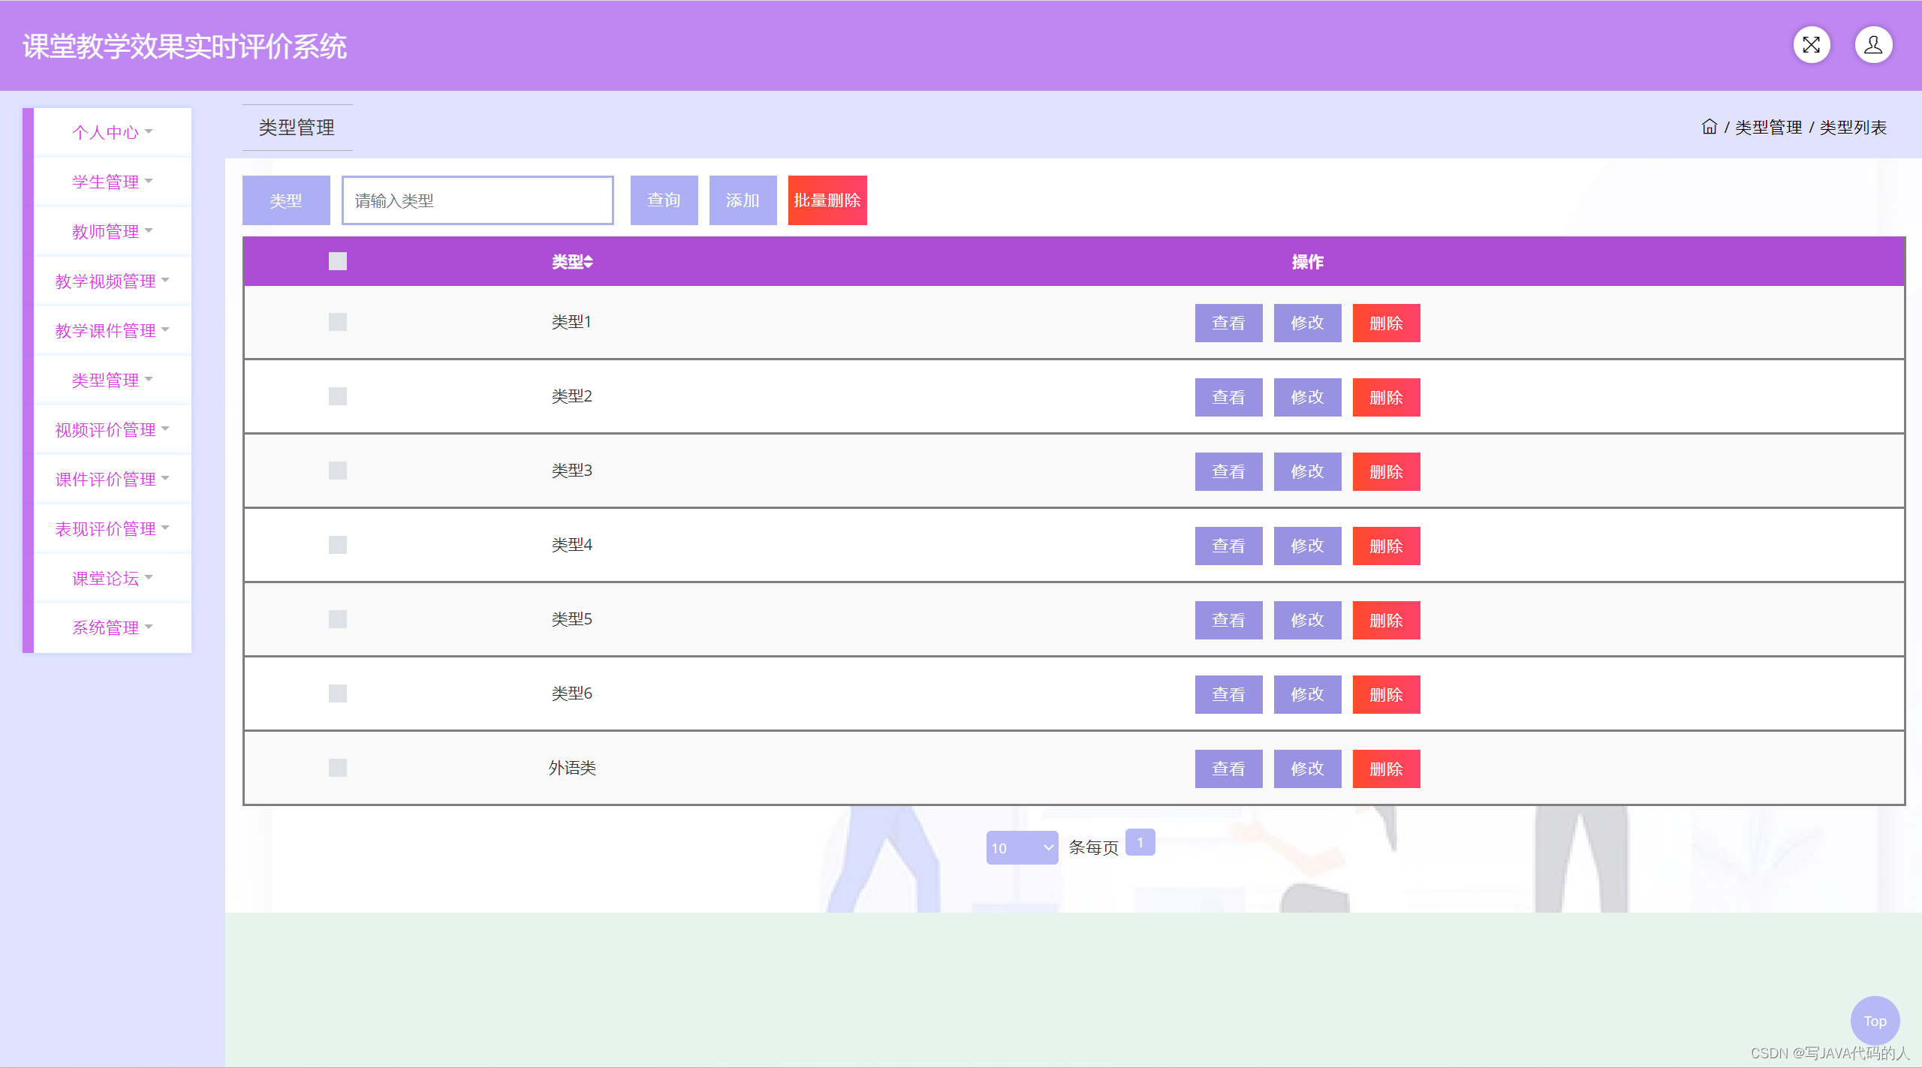Toggle the select-all checkbox in table header
The height and width of the screenshot is (1068, 1922).
tap(338, 261)
